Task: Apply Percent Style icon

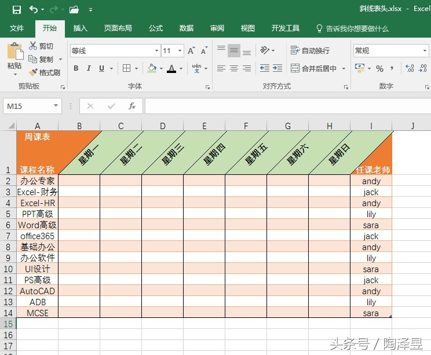Action: tap(380, 68)
